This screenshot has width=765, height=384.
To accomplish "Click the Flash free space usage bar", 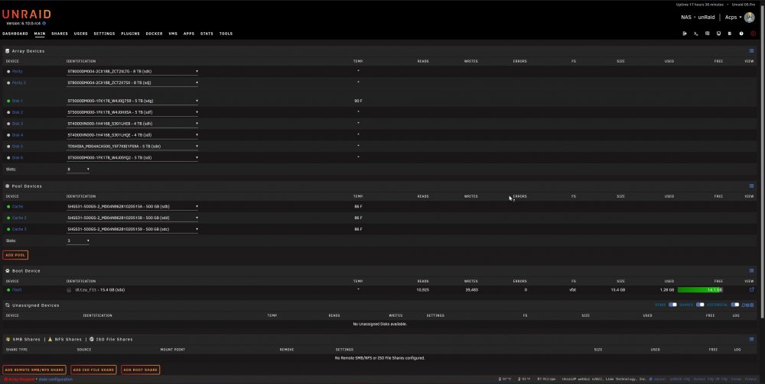I will 700,289.
